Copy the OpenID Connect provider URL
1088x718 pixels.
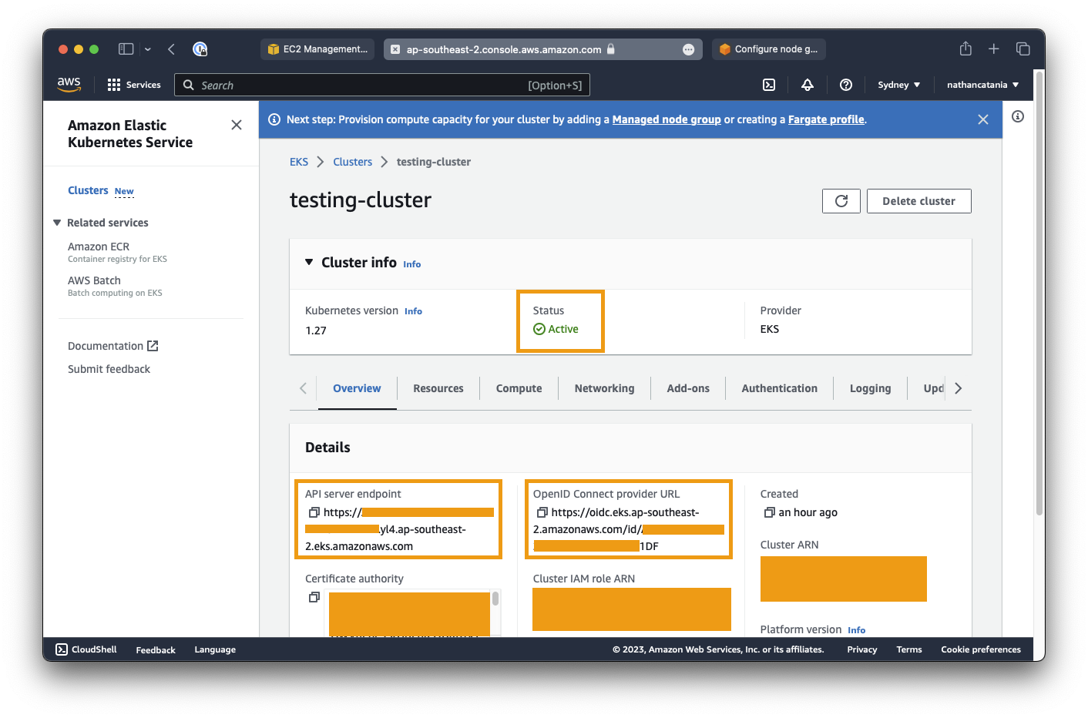point(542,512)
